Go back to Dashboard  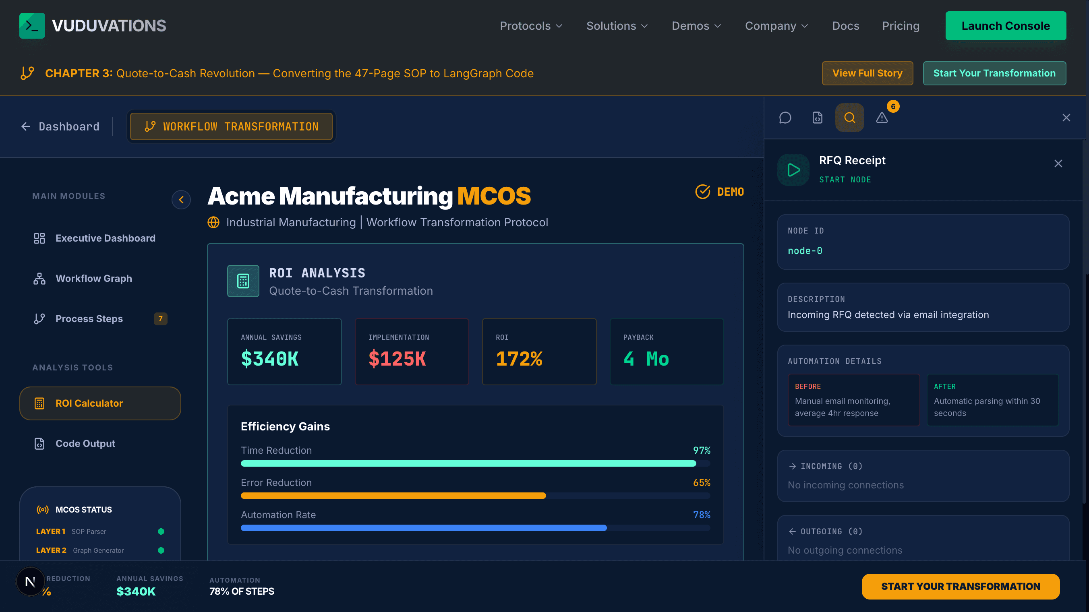point(60,126)
